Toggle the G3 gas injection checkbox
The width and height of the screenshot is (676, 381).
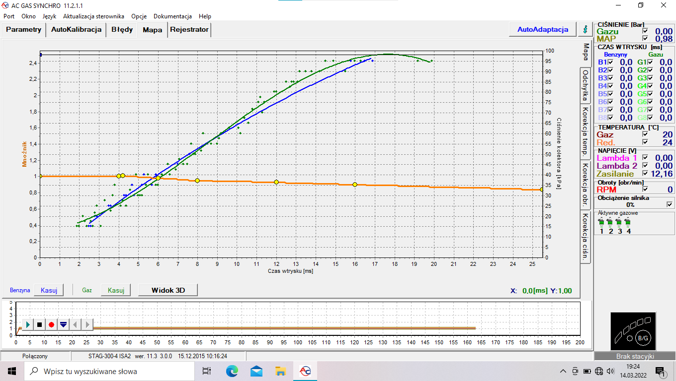click(x=650, y=78)
